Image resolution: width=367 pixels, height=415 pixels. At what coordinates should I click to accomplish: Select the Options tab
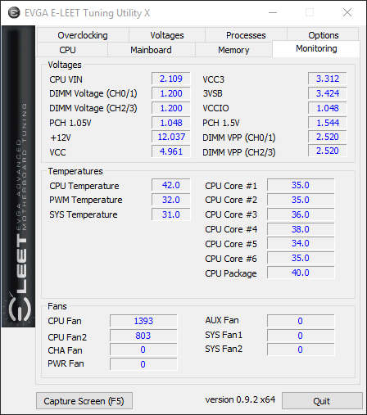324,35
